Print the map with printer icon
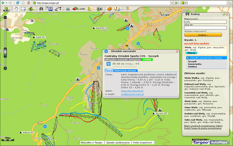The width and height of the screenshot is (233, 146). tap(68, 9)
